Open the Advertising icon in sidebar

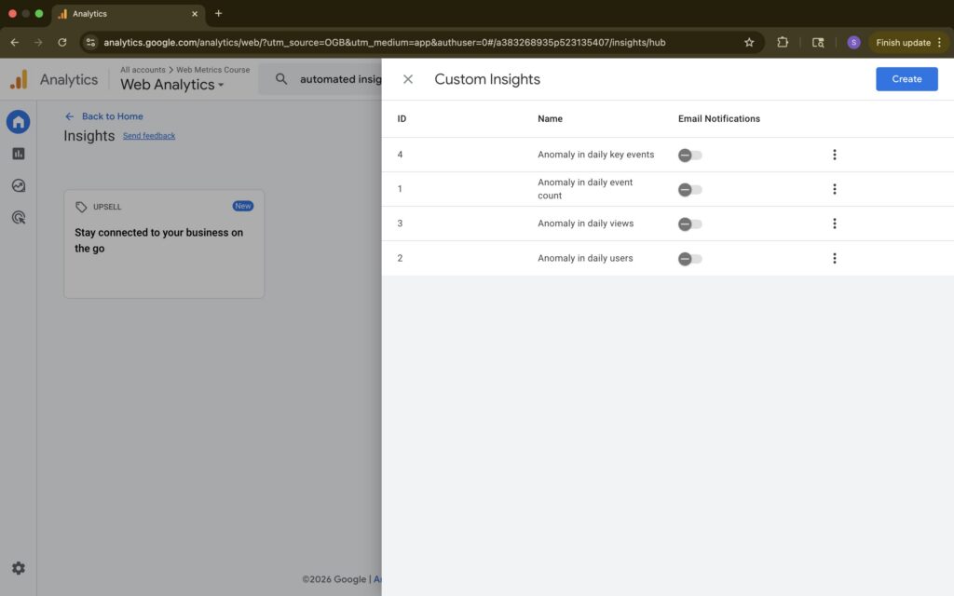[19, 217]
